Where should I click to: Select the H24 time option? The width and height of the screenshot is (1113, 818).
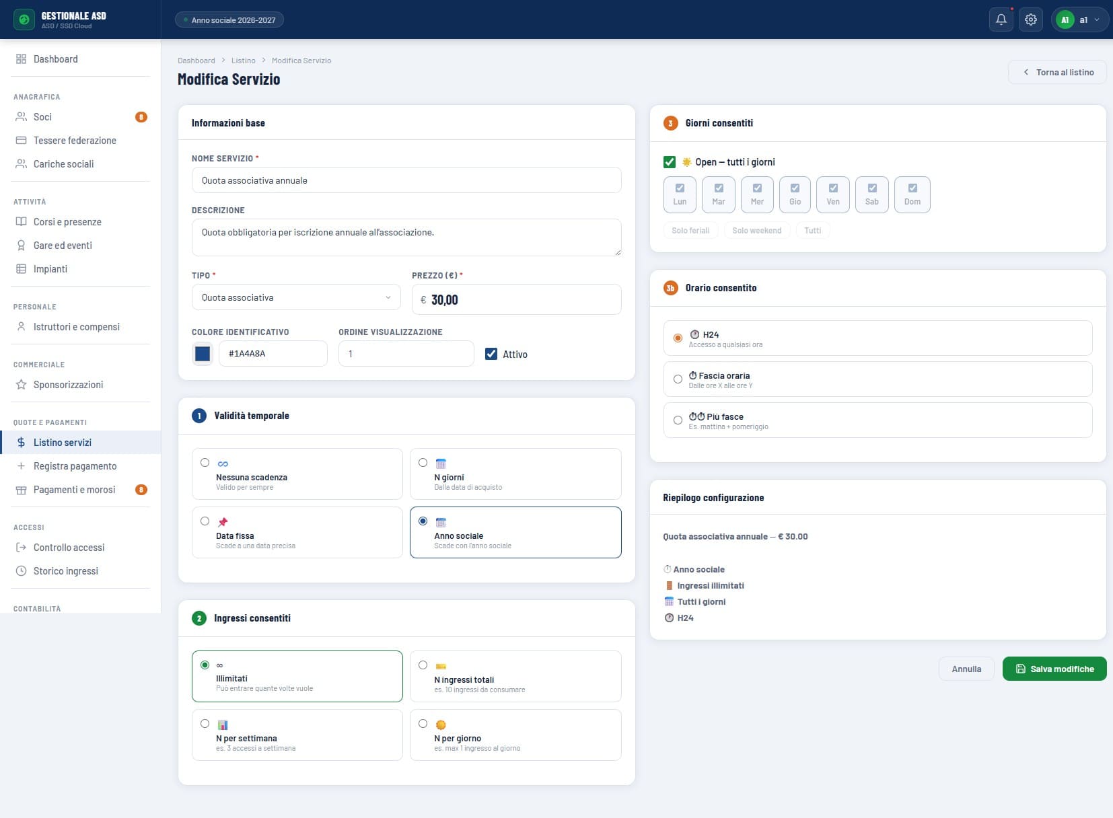[x=678, y=338]
